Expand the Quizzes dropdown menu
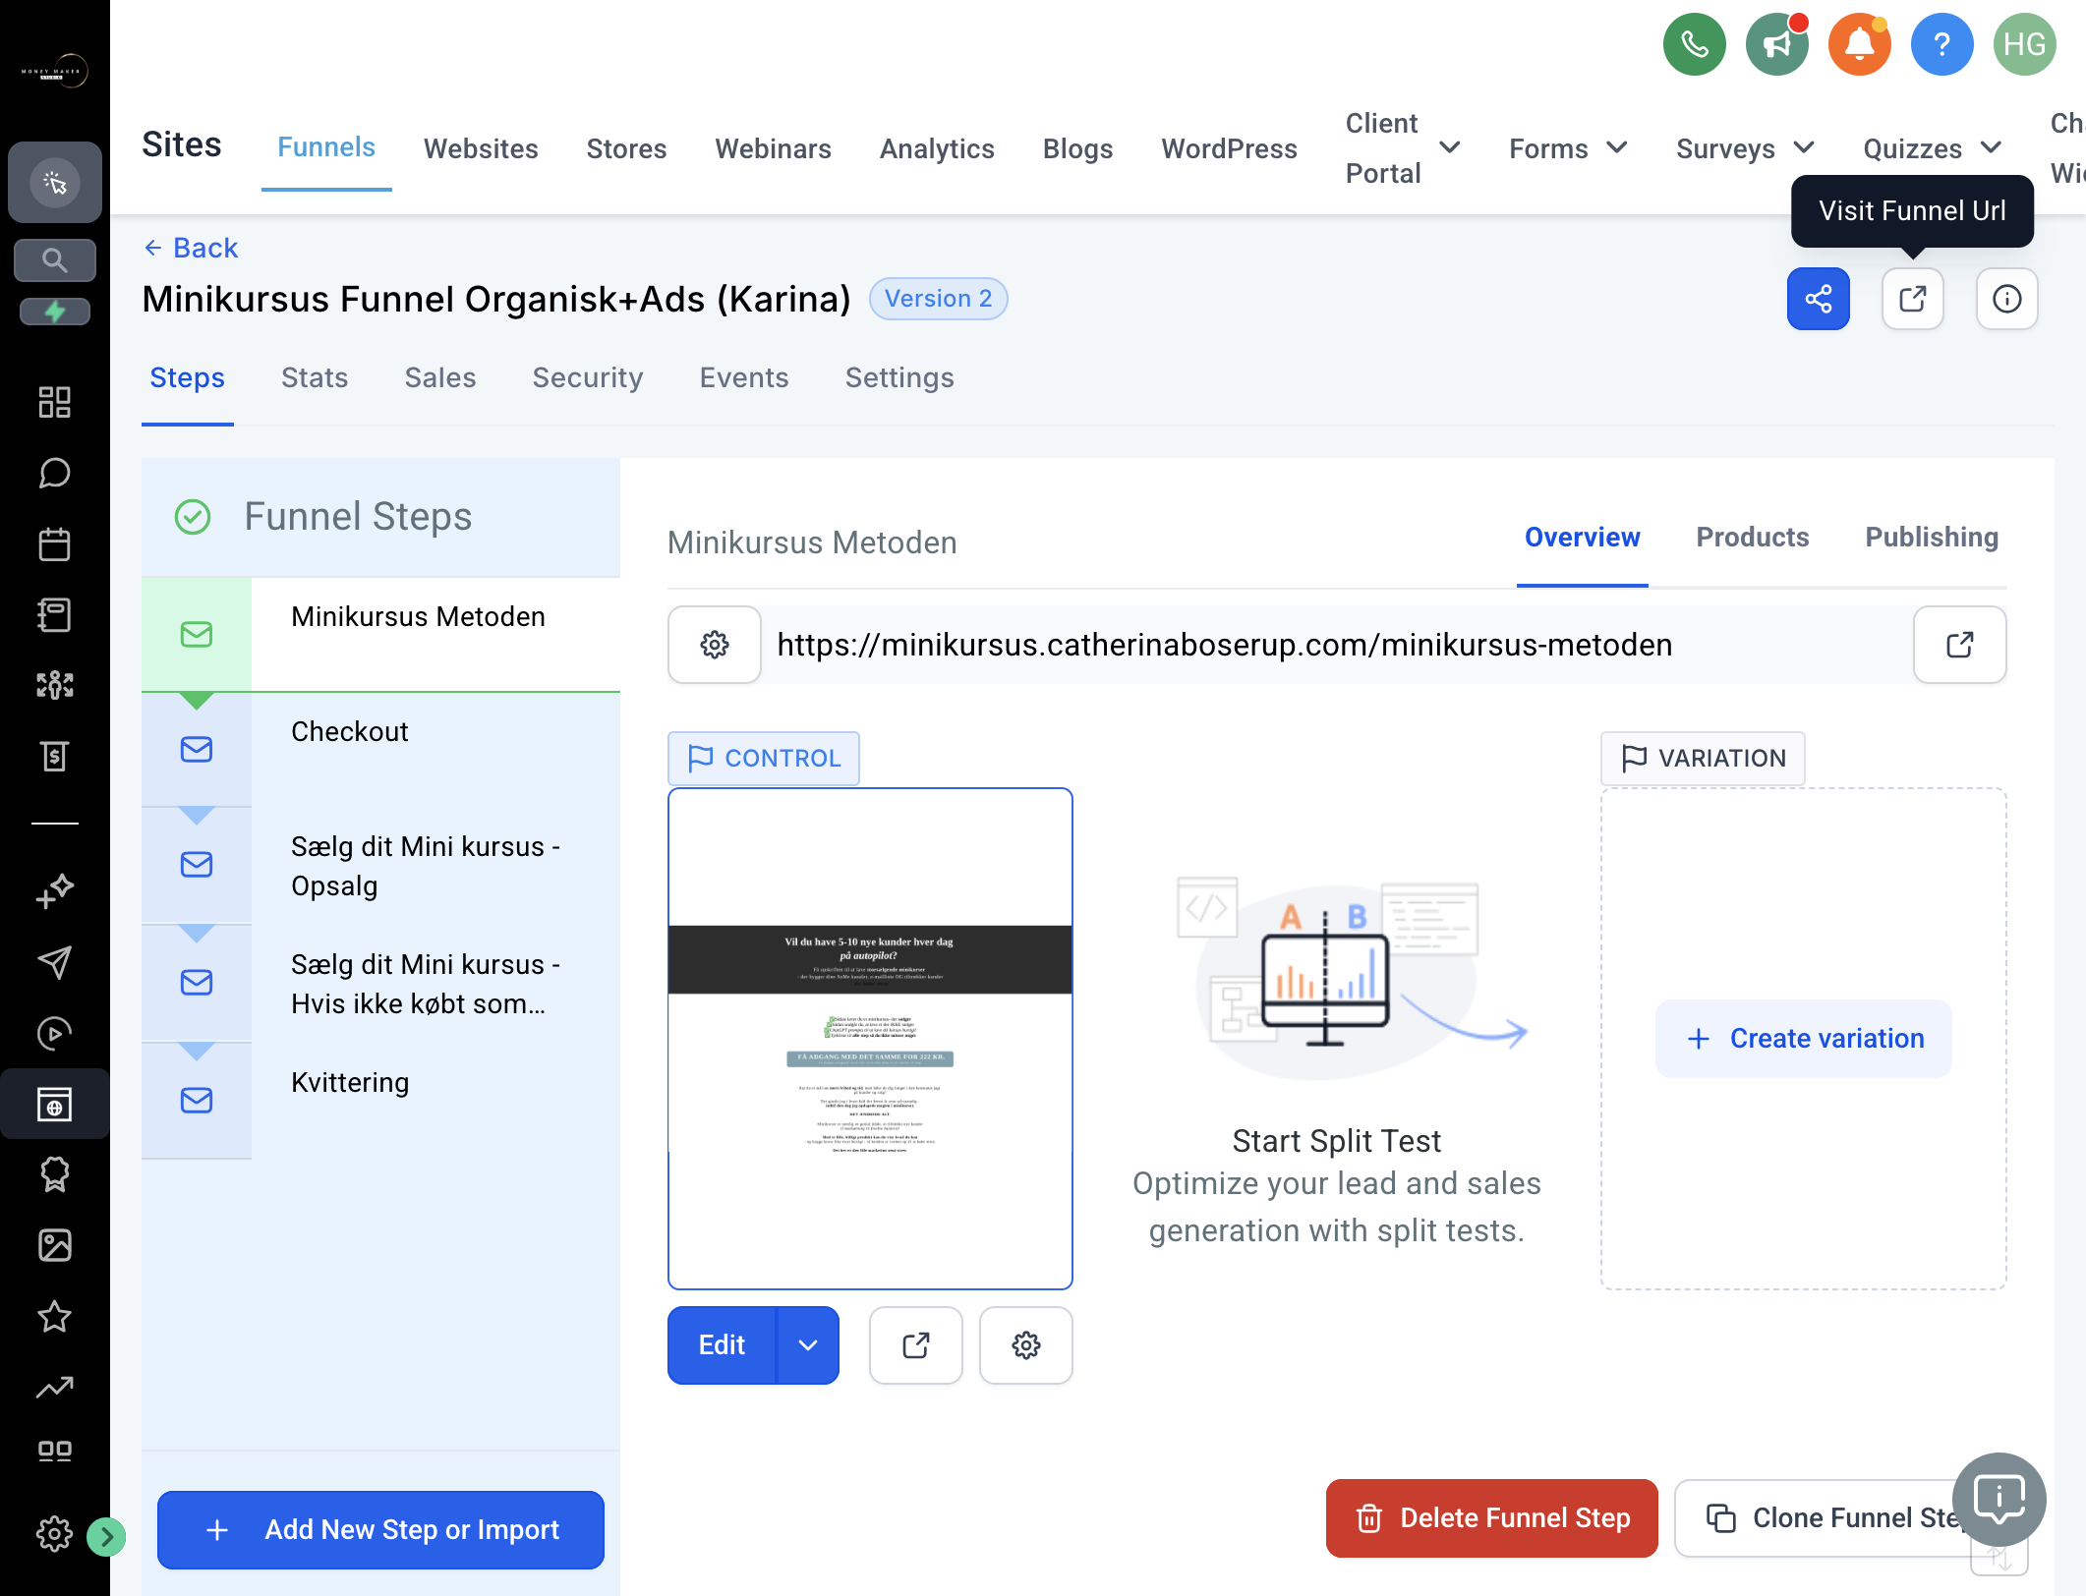This screenshot has width=2086, height=1596. (x=1991, y=148)
